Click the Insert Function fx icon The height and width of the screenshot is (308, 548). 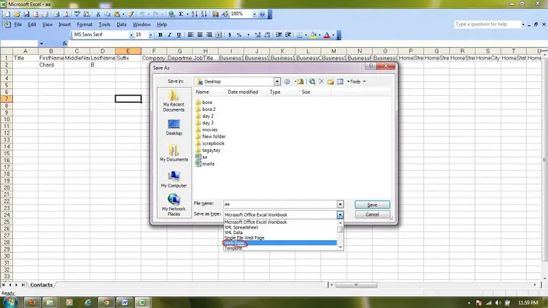(x=64, y=43)
